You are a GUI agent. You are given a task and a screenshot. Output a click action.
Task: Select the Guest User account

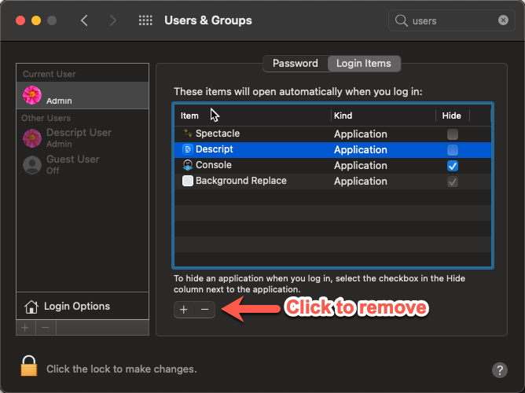83,165
